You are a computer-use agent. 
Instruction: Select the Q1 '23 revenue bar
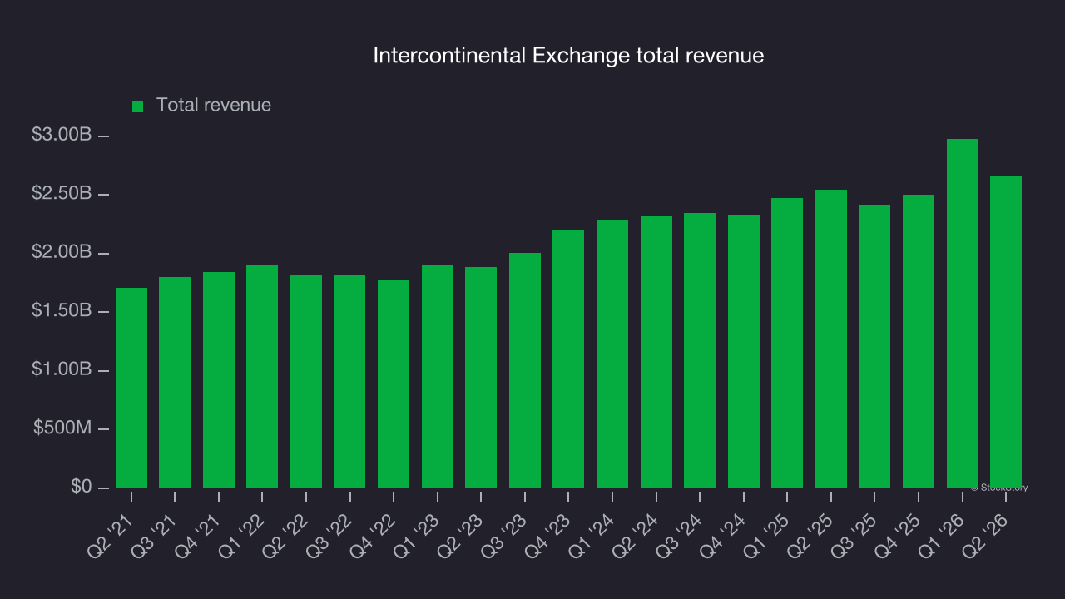(x=438, y=377)
